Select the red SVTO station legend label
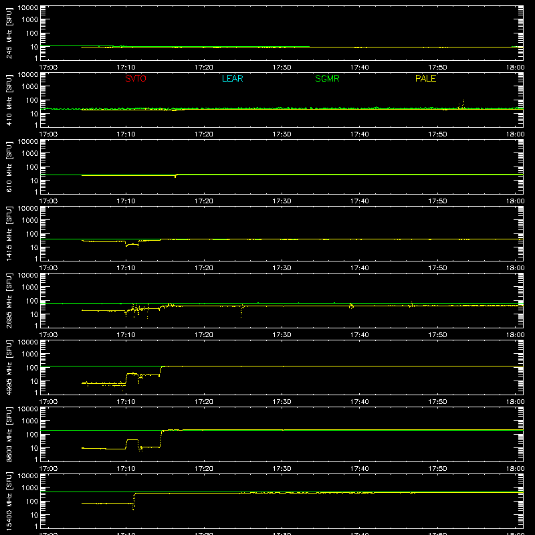The image size is (535, 535). 136,78
